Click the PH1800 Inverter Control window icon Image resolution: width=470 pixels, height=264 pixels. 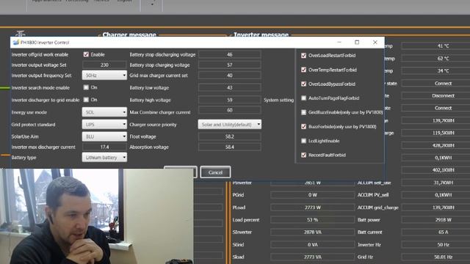point(16,43)
